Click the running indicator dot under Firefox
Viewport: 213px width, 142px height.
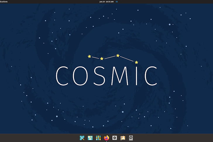pyautogui.click(x=106, y=141)
